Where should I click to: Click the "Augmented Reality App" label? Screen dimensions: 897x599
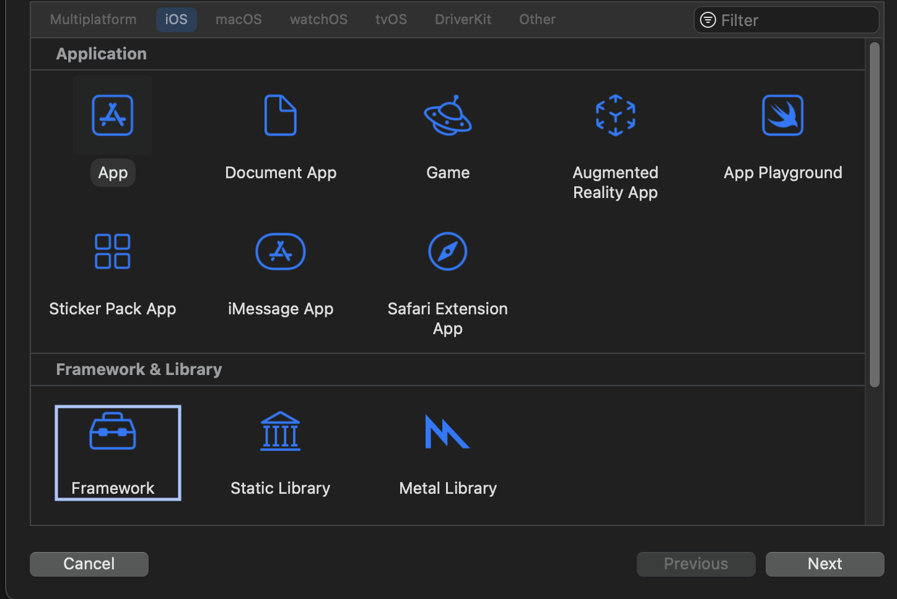pyautogui.click(x=615, y=183)
